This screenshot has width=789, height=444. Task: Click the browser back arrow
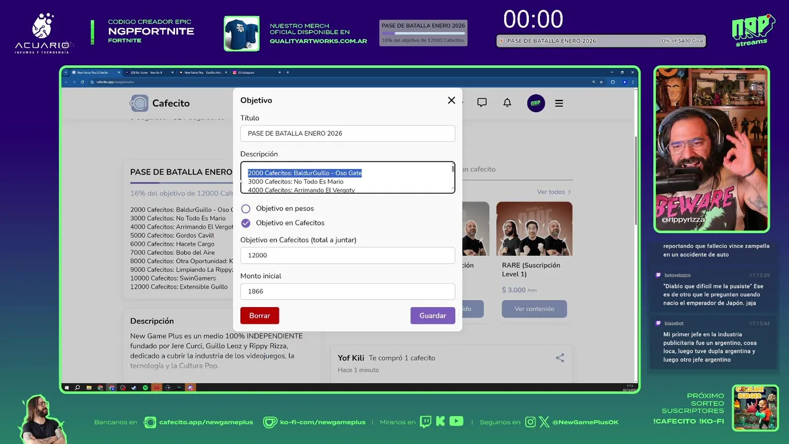pyautogui.click(x=67, y=82)
